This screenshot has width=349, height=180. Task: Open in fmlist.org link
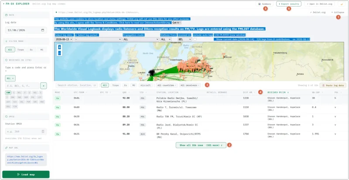[319, 4]
